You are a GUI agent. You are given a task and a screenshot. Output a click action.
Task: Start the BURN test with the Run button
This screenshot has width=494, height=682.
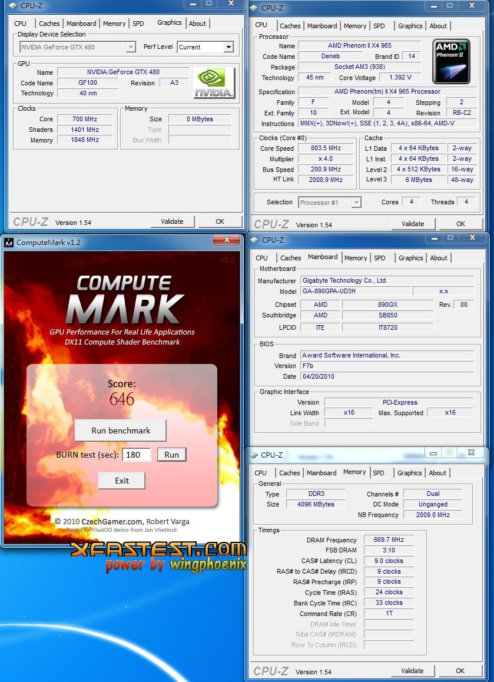tap(171, 455)
